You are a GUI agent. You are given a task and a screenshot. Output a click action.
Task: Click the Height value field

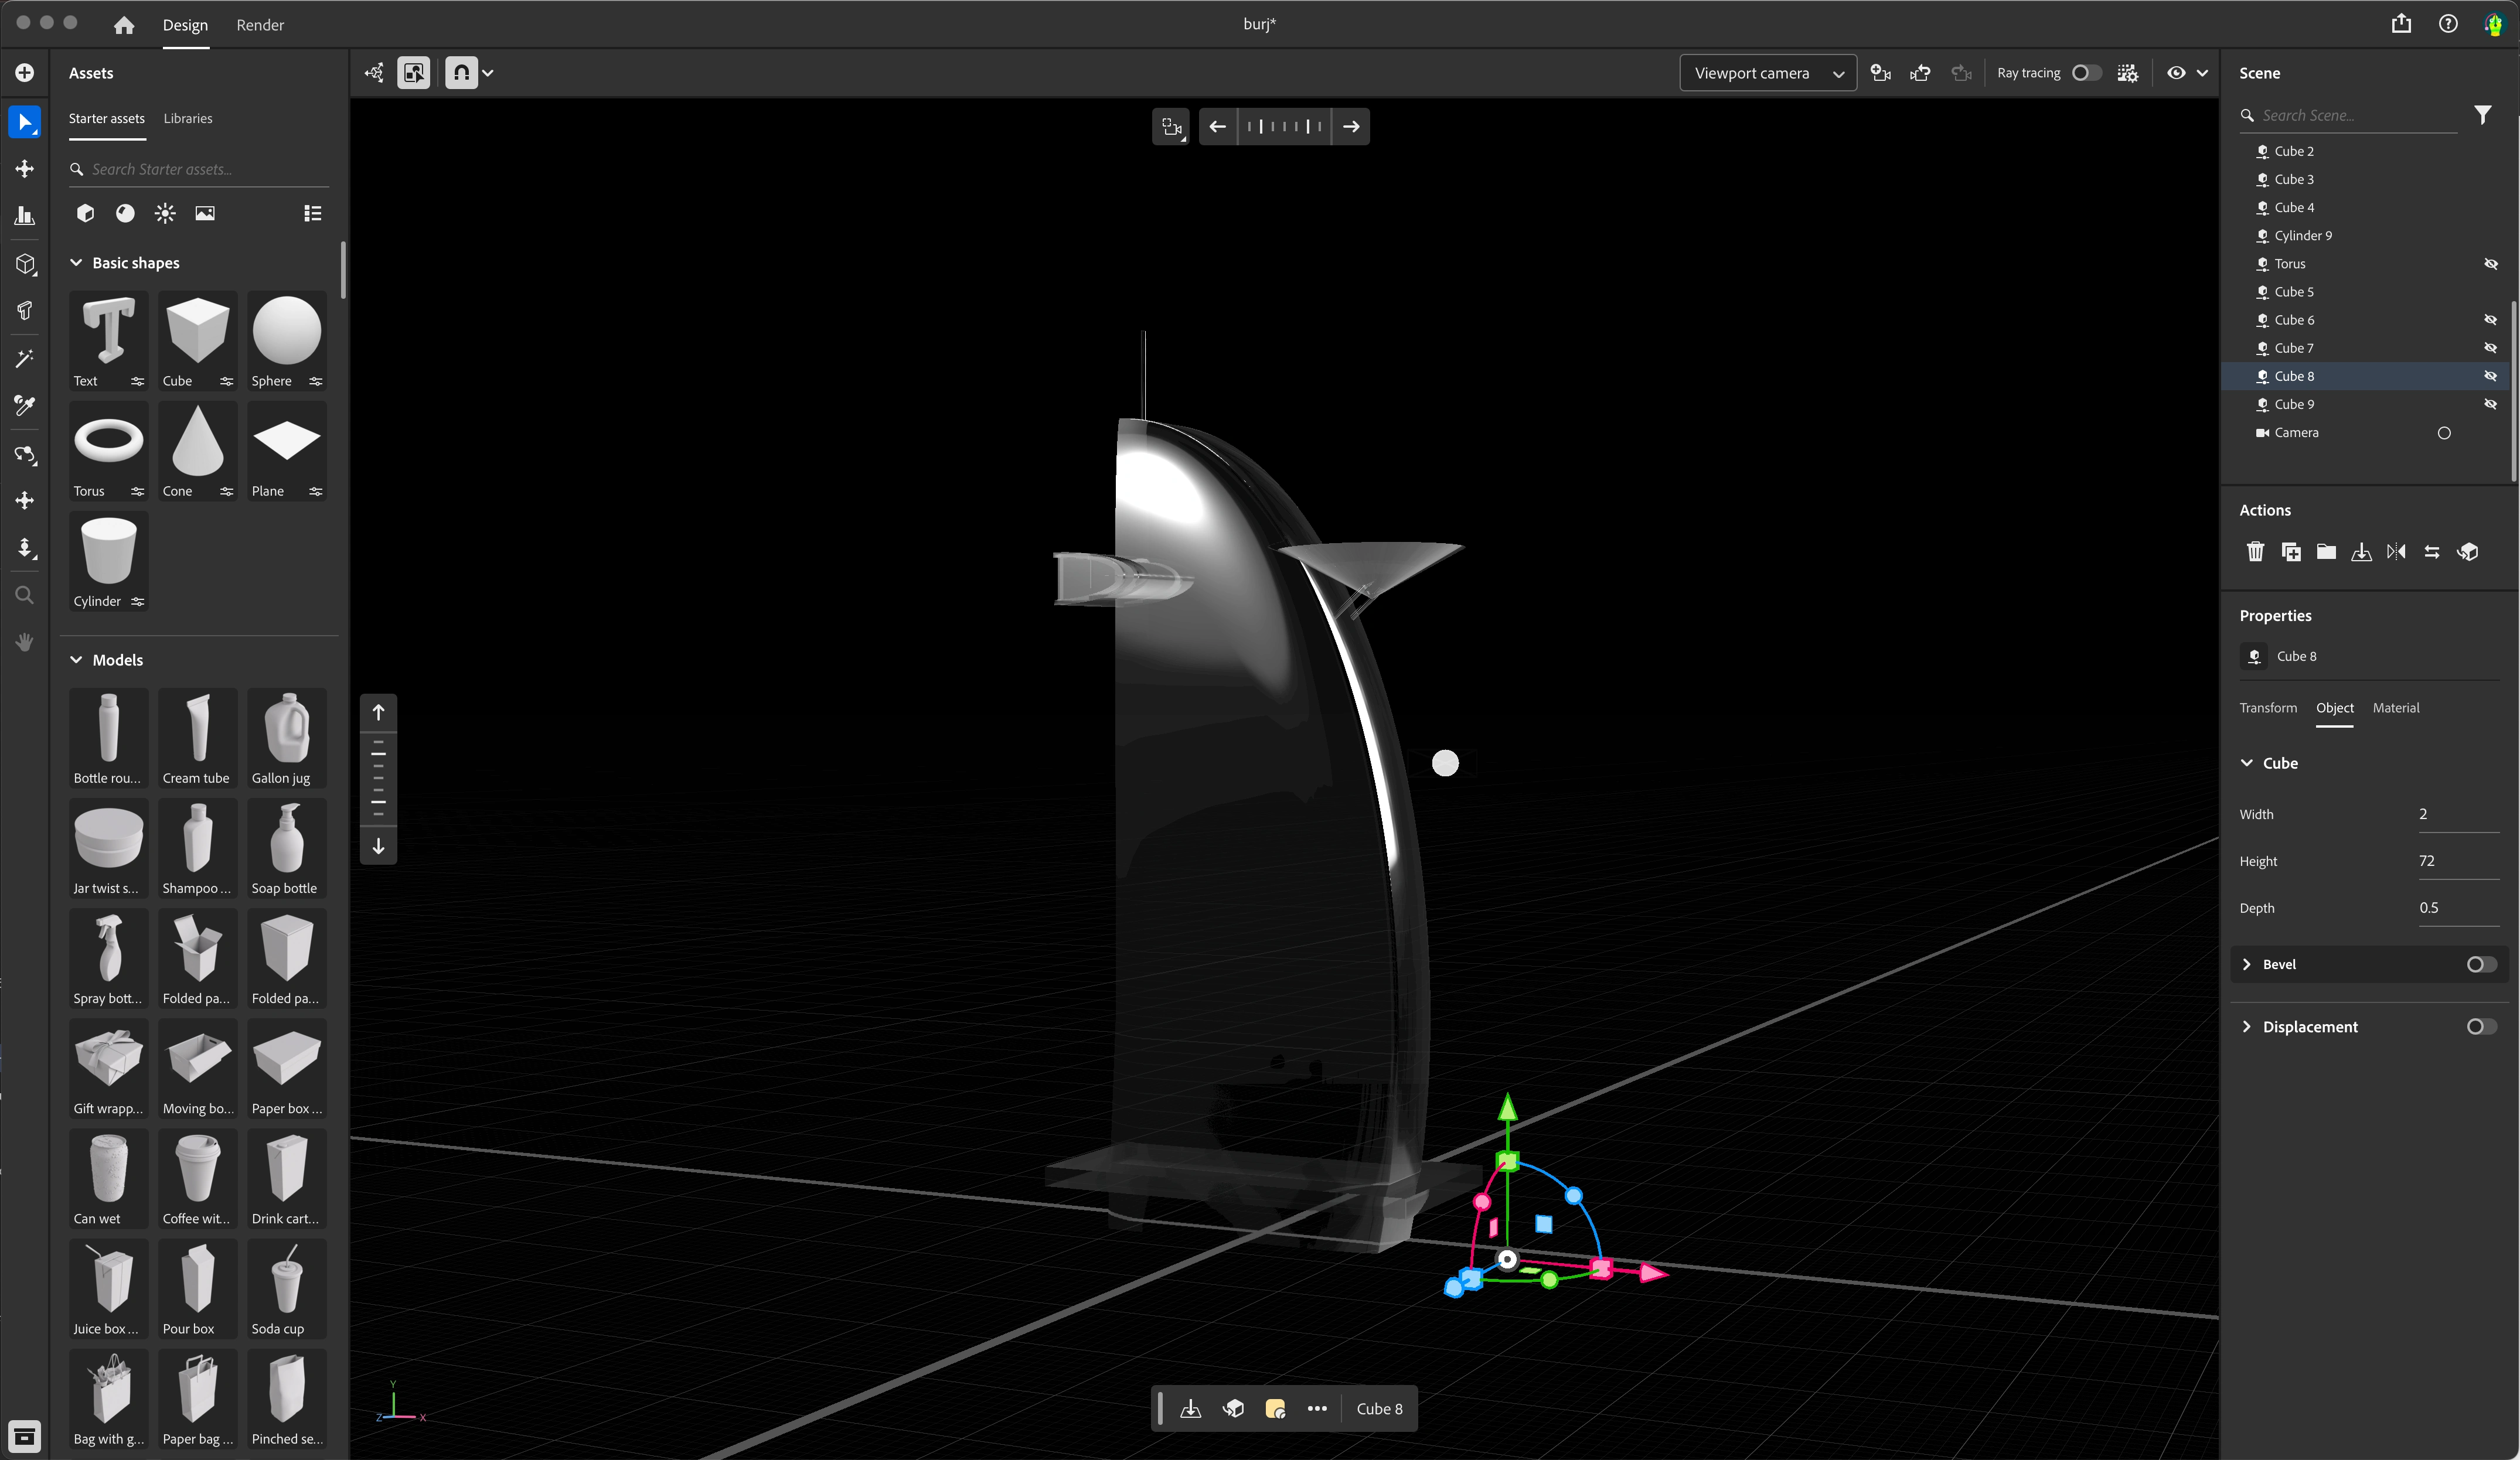point(2456,861)
